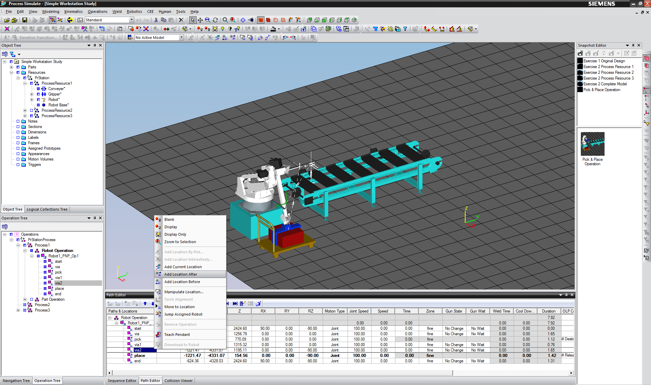Choose Move to Location from context menu
Viewport: 651px width, 385px height.
click(190, 307)
